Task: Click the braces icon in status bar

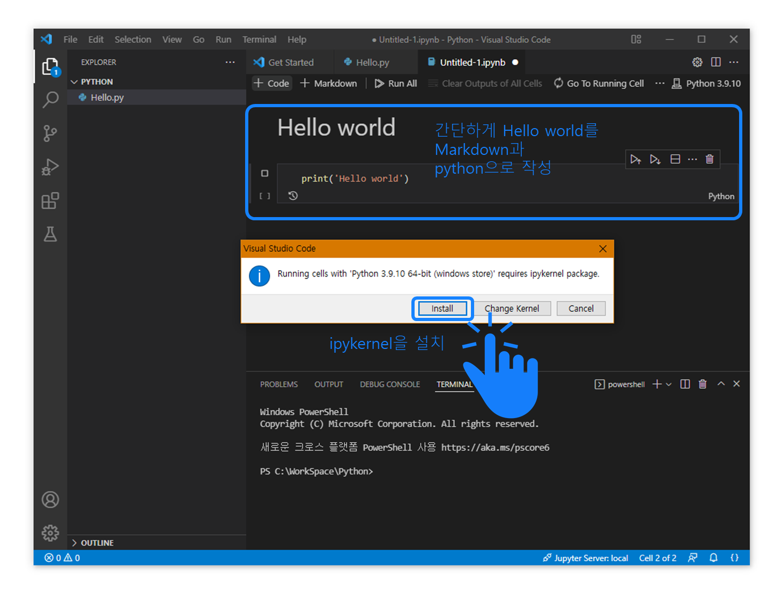Action: pyautogui.click(x=735, y=557)
